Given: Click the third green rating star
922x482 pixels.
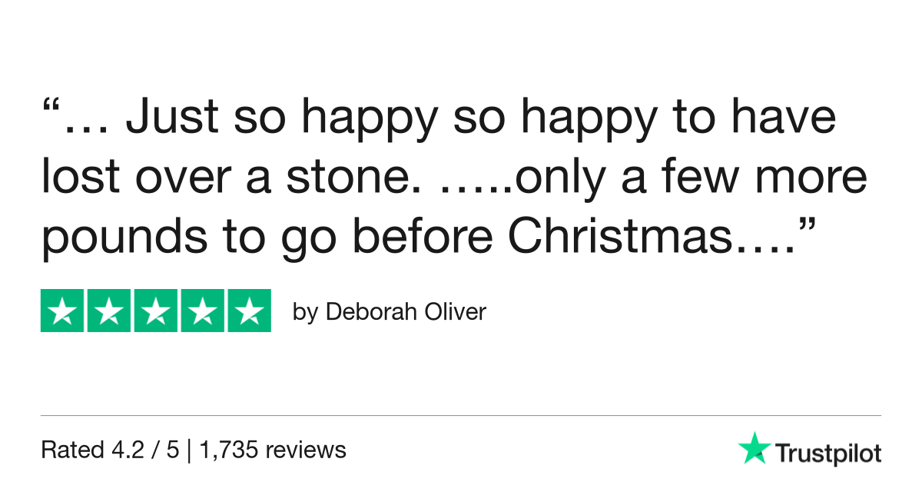Looking at the screenshot, I should [156, 311].
